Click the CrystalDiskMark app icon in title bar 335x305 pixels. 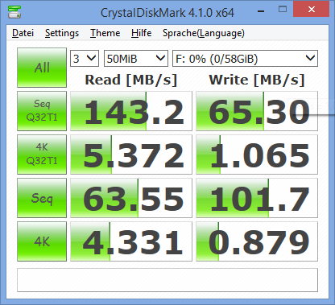click(14, 12)
